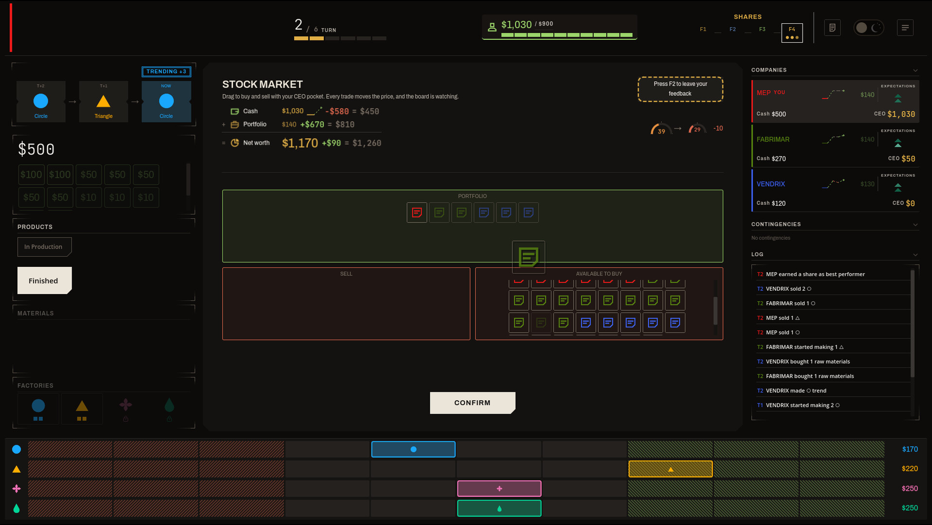The height and width of the screenshot is (525, 932).
Task: Click the Net worth pie icon
Action: pyautogui.click(x=235, y=143)
